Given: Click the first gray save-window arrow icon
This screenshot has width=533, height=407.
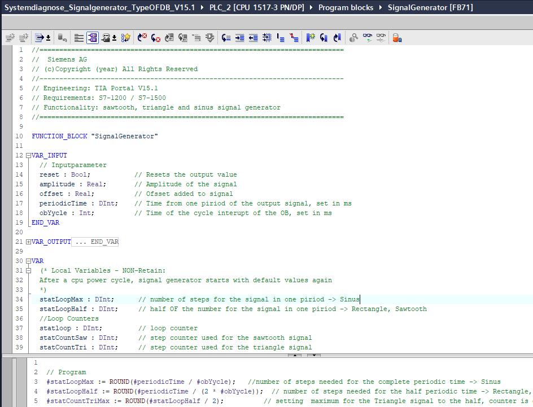Looking at the screenshot, I should pos(169,38).
